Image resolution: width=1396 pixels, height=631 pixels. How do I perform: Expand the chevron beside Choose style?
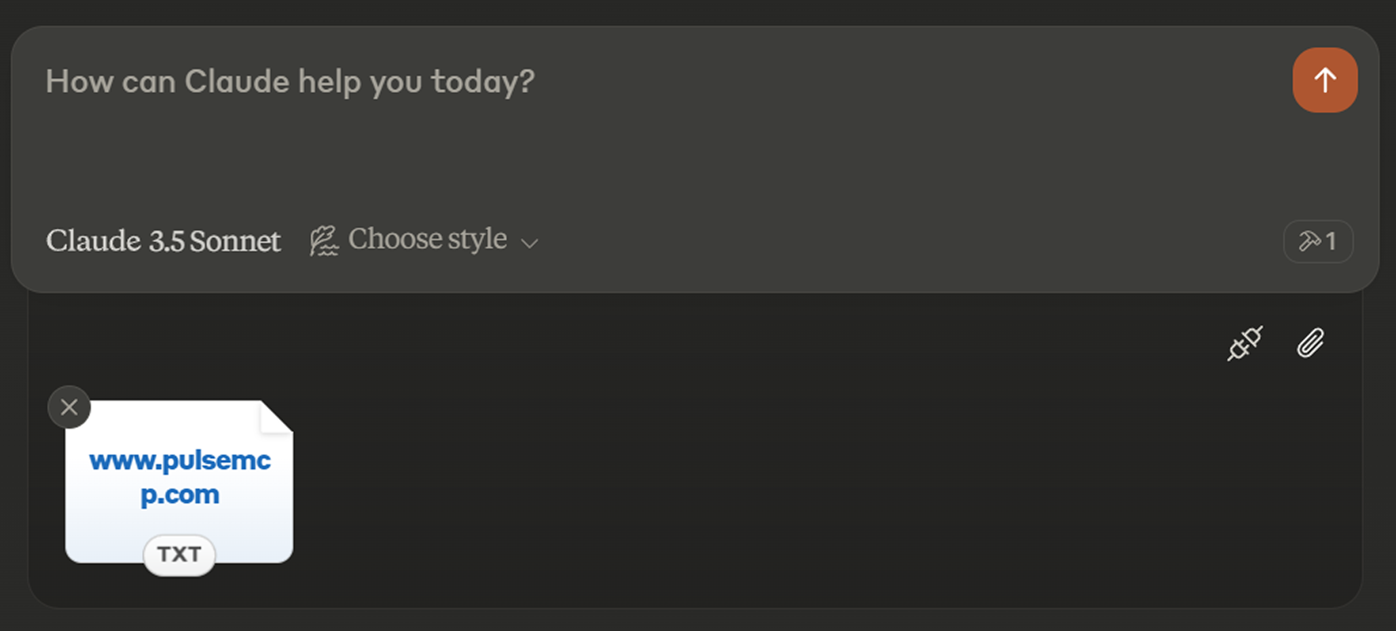[529, 243]
